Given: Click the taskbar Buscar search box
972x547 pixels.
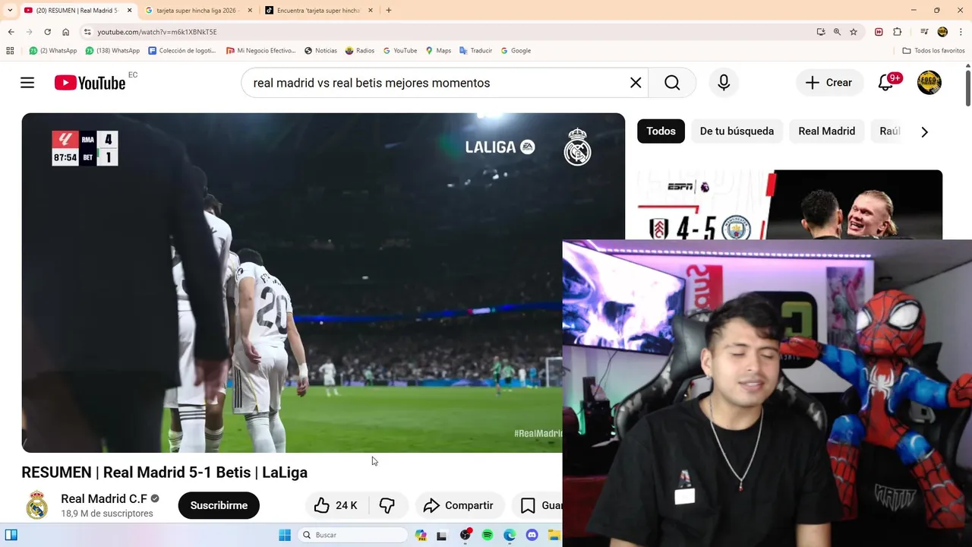Looking at the screenshot, I should click(353, 535).
